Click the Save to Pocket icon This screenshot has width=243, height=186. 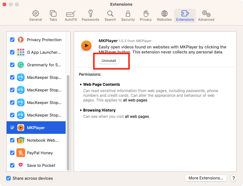click(21, 165)
